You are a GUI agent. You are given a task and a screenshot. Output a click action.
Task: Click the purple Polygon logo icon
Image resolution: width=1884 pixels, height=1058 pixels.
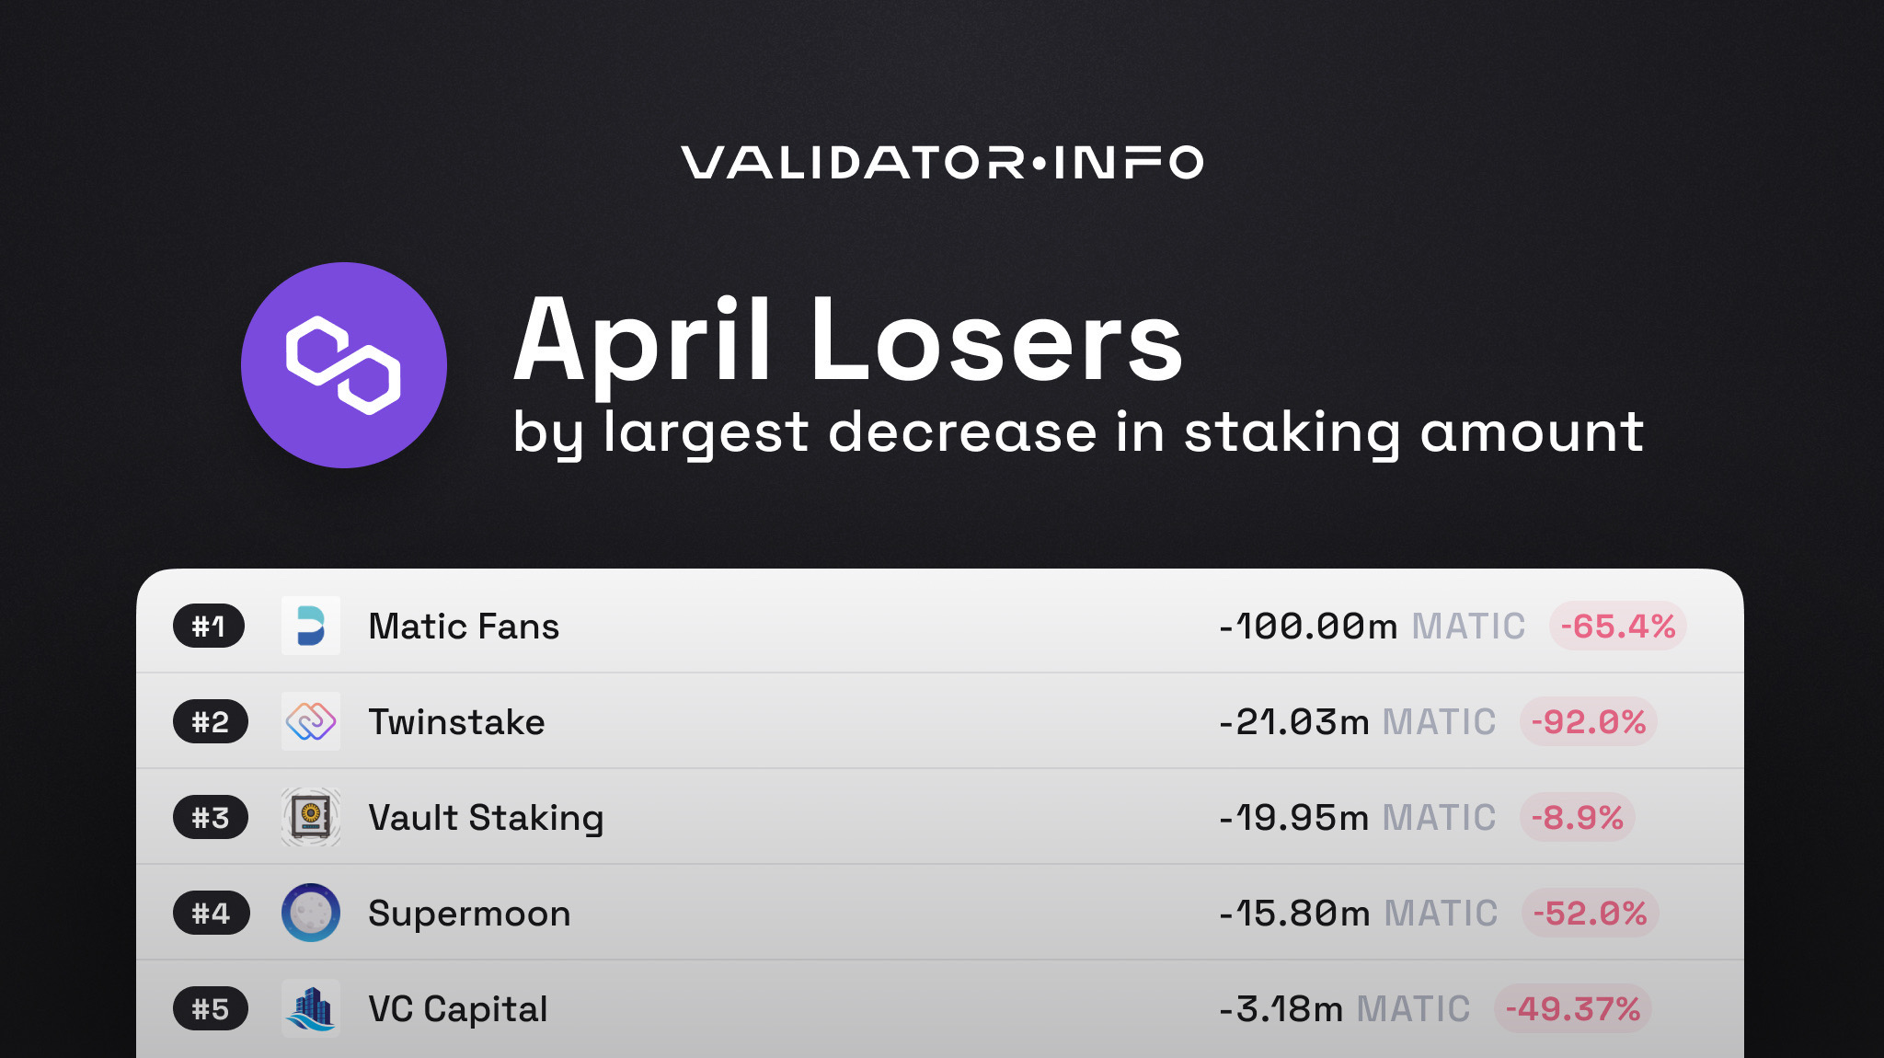click(x=343, y=365)
